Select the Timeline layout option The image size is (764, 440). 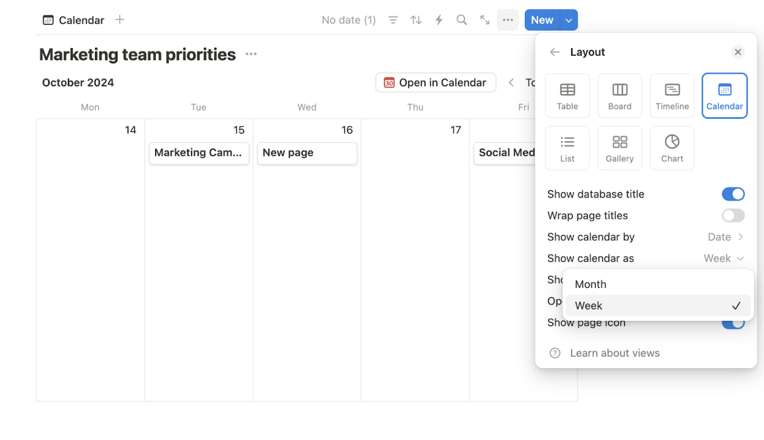tap(672, 95)
